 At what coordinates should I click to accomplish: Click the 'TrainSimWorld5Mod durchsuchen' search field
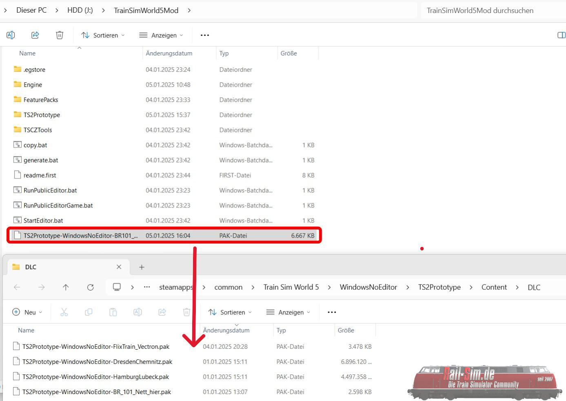pos(493,10)
